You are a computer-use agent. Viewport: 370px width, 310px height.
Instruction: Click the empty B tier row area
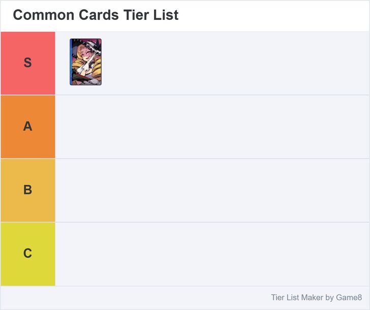[212, 190]
